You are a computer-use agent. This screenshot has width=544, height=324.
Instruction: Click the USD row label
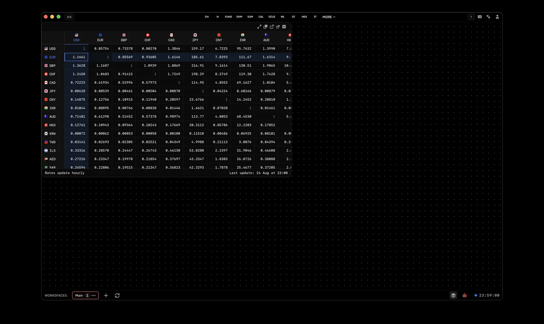tap(53, 49)
